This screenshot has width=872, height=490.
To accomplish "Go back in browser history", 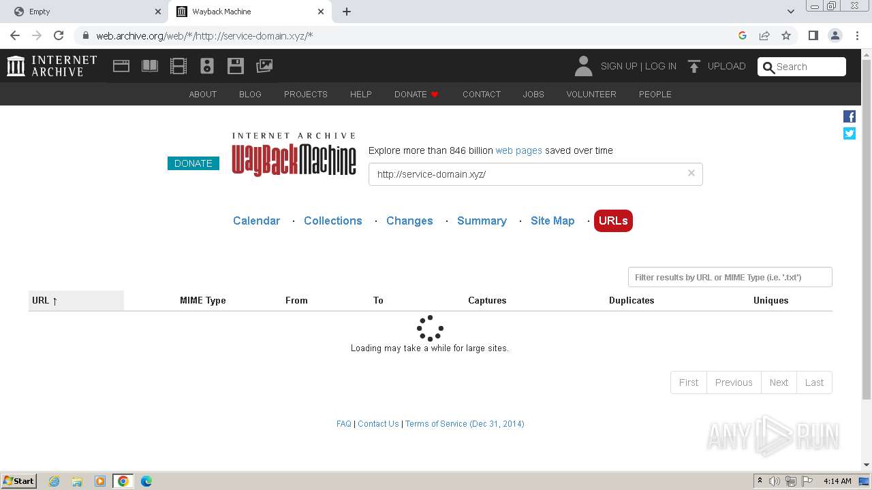I will (15, 35).
